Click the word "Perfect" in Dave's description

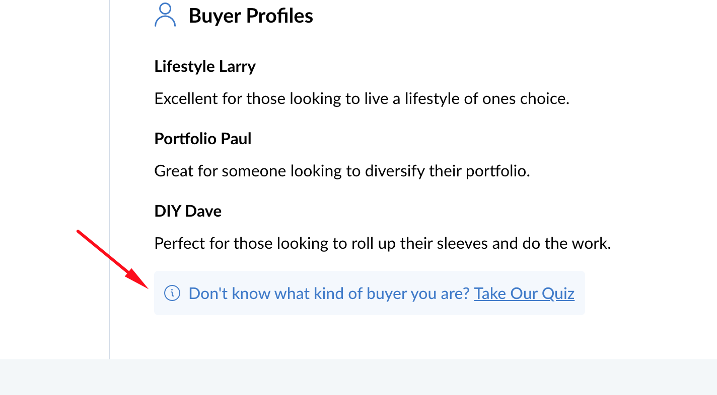pos(177,243)
